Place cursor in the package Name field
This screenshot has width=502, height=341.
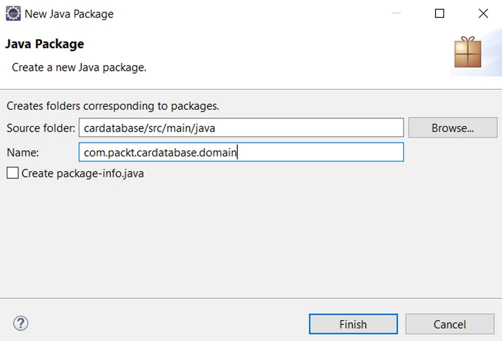(241, 152)
